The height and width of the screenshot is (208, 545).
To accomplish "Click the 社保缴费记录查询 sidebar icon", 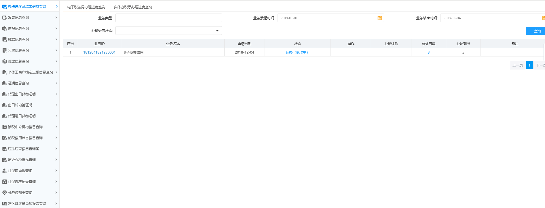I will pos(4,182).
